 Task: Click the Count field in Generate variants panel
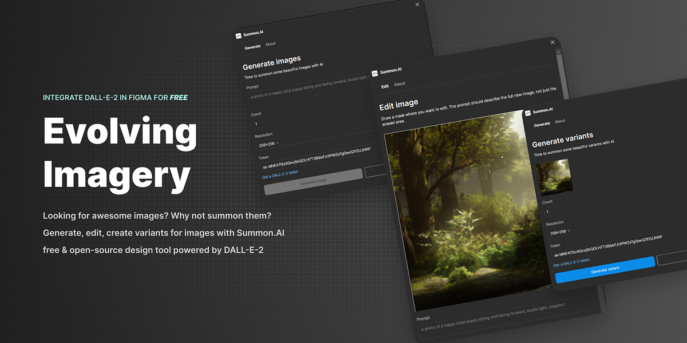tap(572, 210)
